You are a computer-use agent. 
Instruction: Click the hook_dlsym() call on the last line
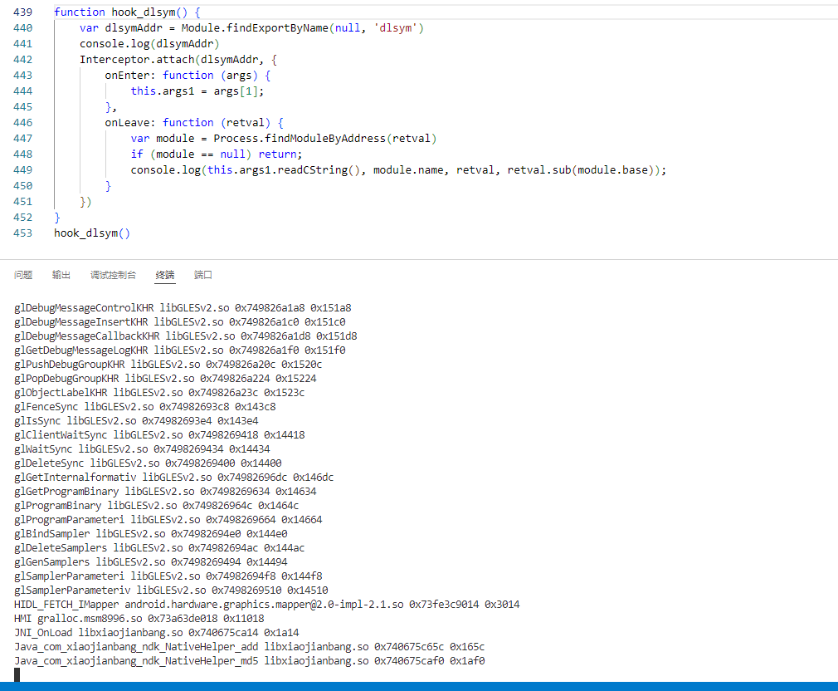click(91, 233)
